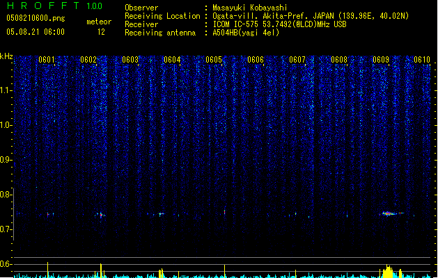Viewport: 438px width, 278px height.
Task: Click the long meteor echo near 0609
Action: [x=391, y=213]
